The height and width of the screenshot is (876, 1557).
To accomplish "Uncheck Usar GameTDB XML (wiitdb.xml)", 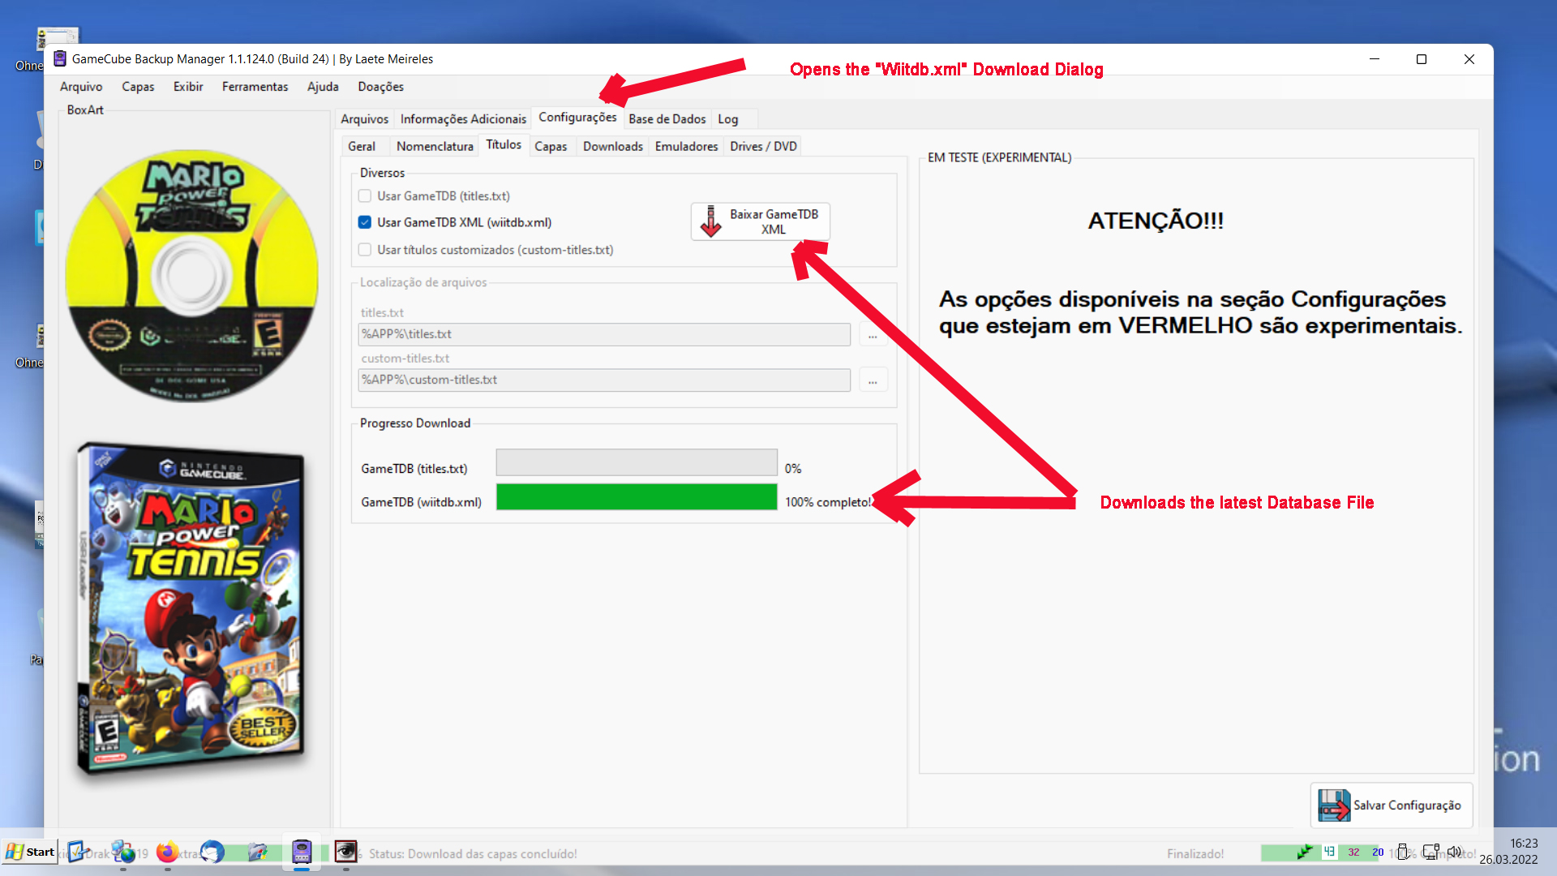I will pyautogui.click(x=365, y=222).
